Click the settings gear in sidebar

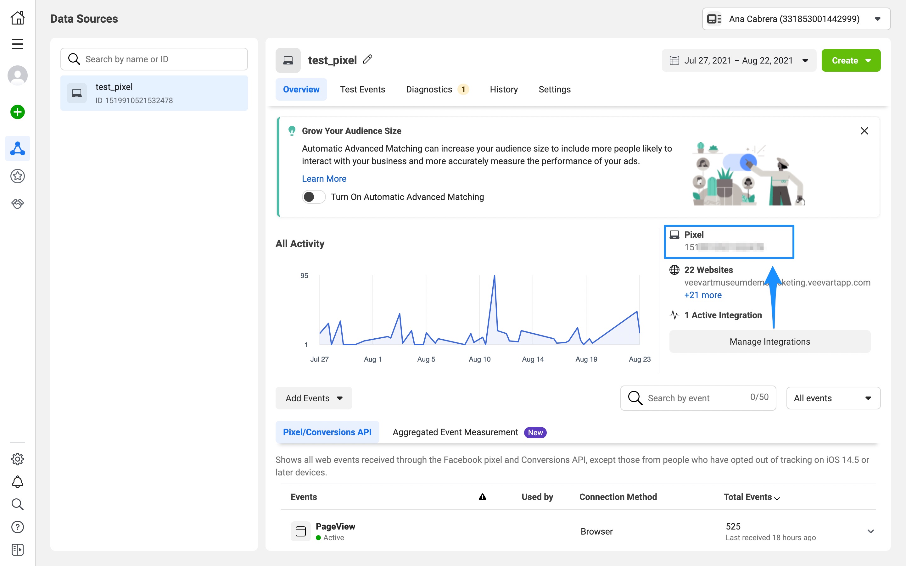[x=17, y=459]
